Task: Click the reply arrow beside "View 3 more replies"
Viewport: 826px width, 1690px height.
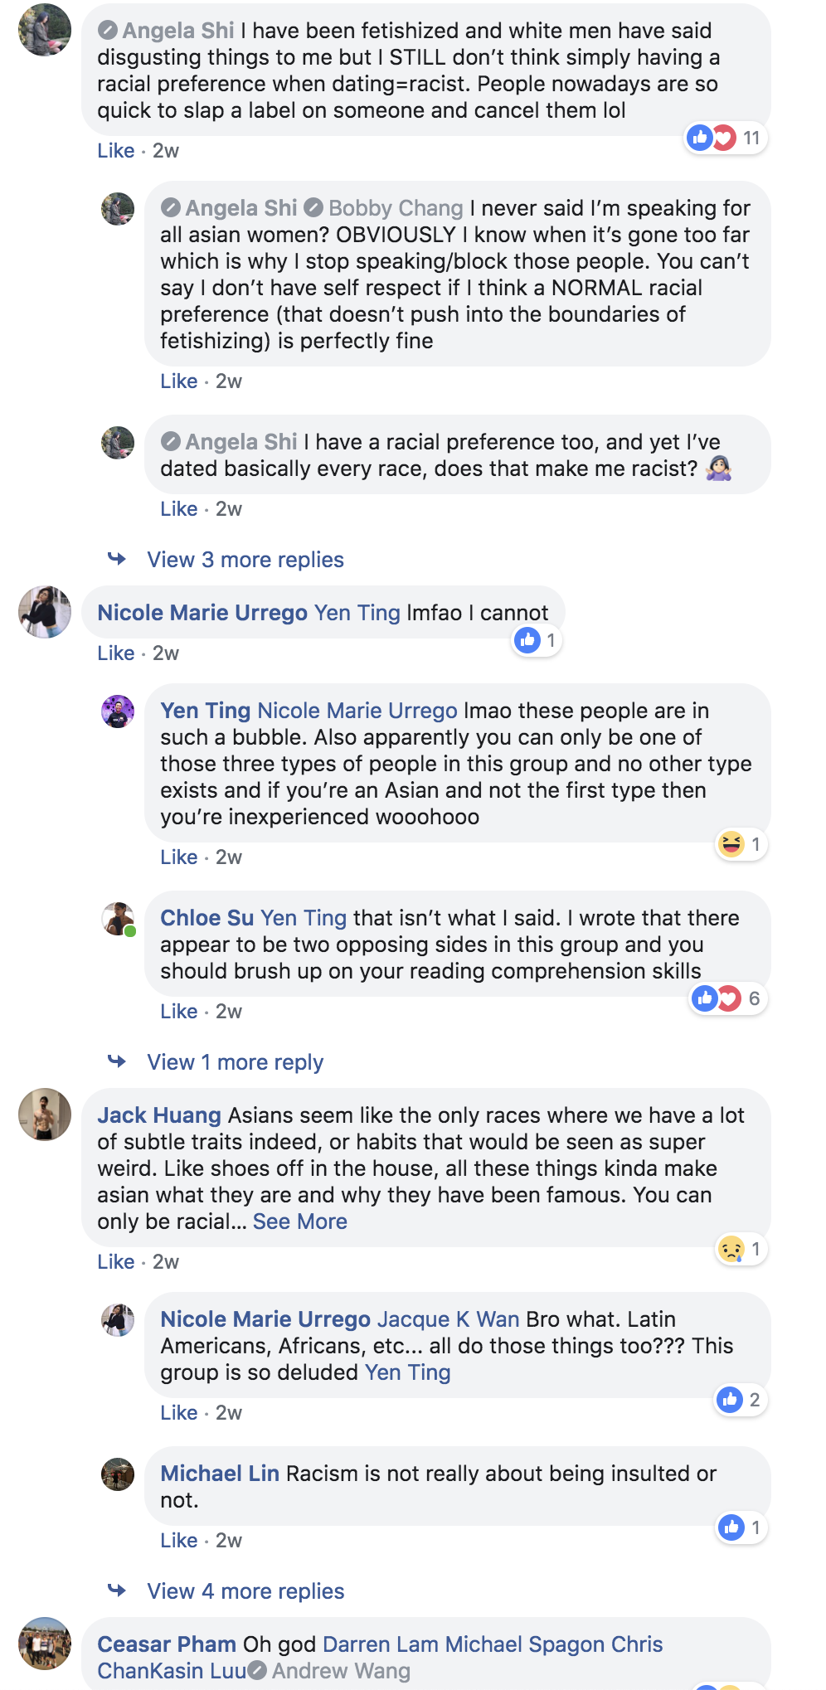Action: click(117, 559)
